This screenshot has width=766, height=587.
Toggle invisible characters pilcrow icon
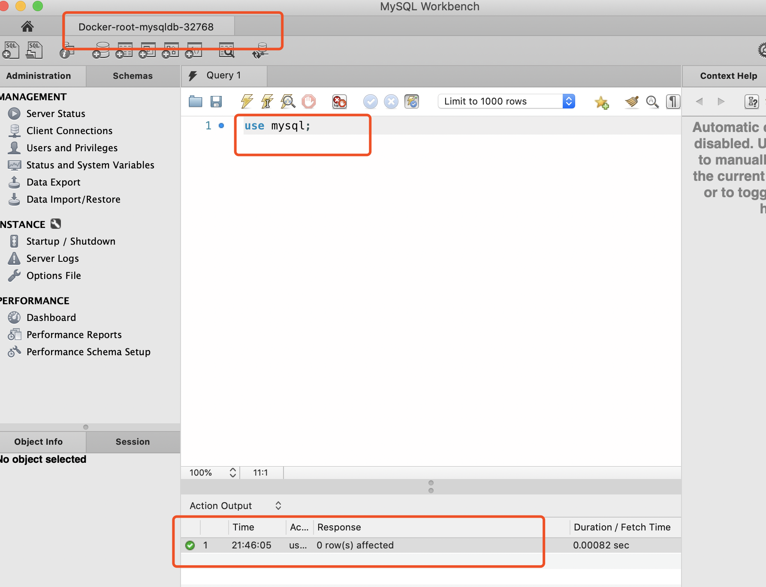[673, 102]
